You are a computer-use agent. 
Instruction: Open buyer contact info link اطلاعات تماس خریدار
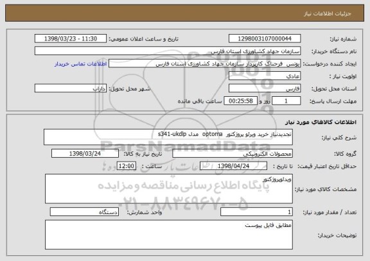[x=81, y=64]
